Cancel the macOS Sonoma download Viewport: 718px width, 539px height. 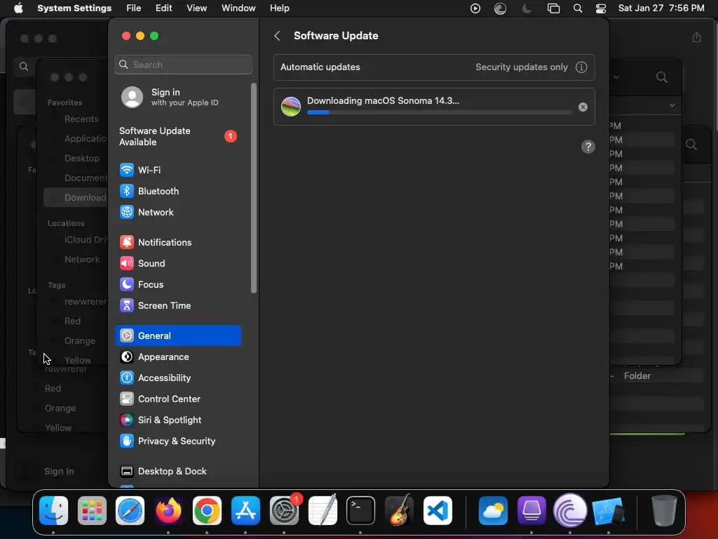point(583,107)
